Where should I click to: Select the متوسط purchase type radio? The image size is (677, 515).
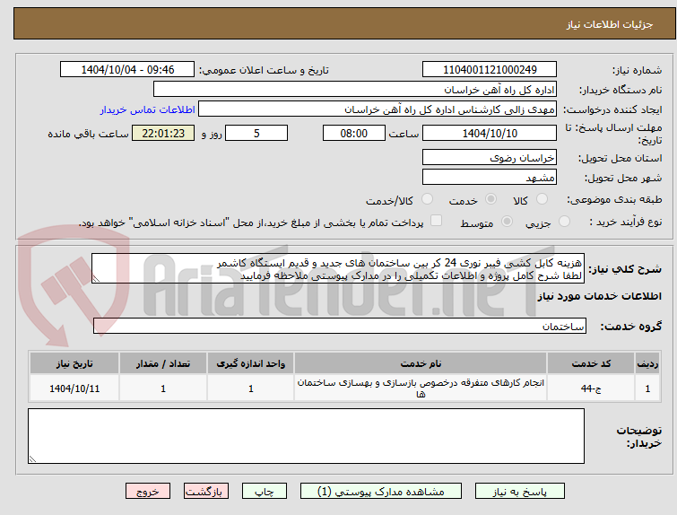click(507, 222)
